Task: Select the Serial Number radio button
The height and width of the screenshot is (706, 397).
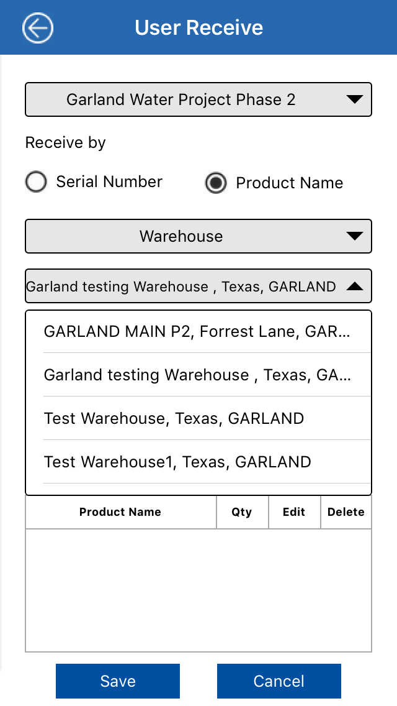Action: coord(36,182)
